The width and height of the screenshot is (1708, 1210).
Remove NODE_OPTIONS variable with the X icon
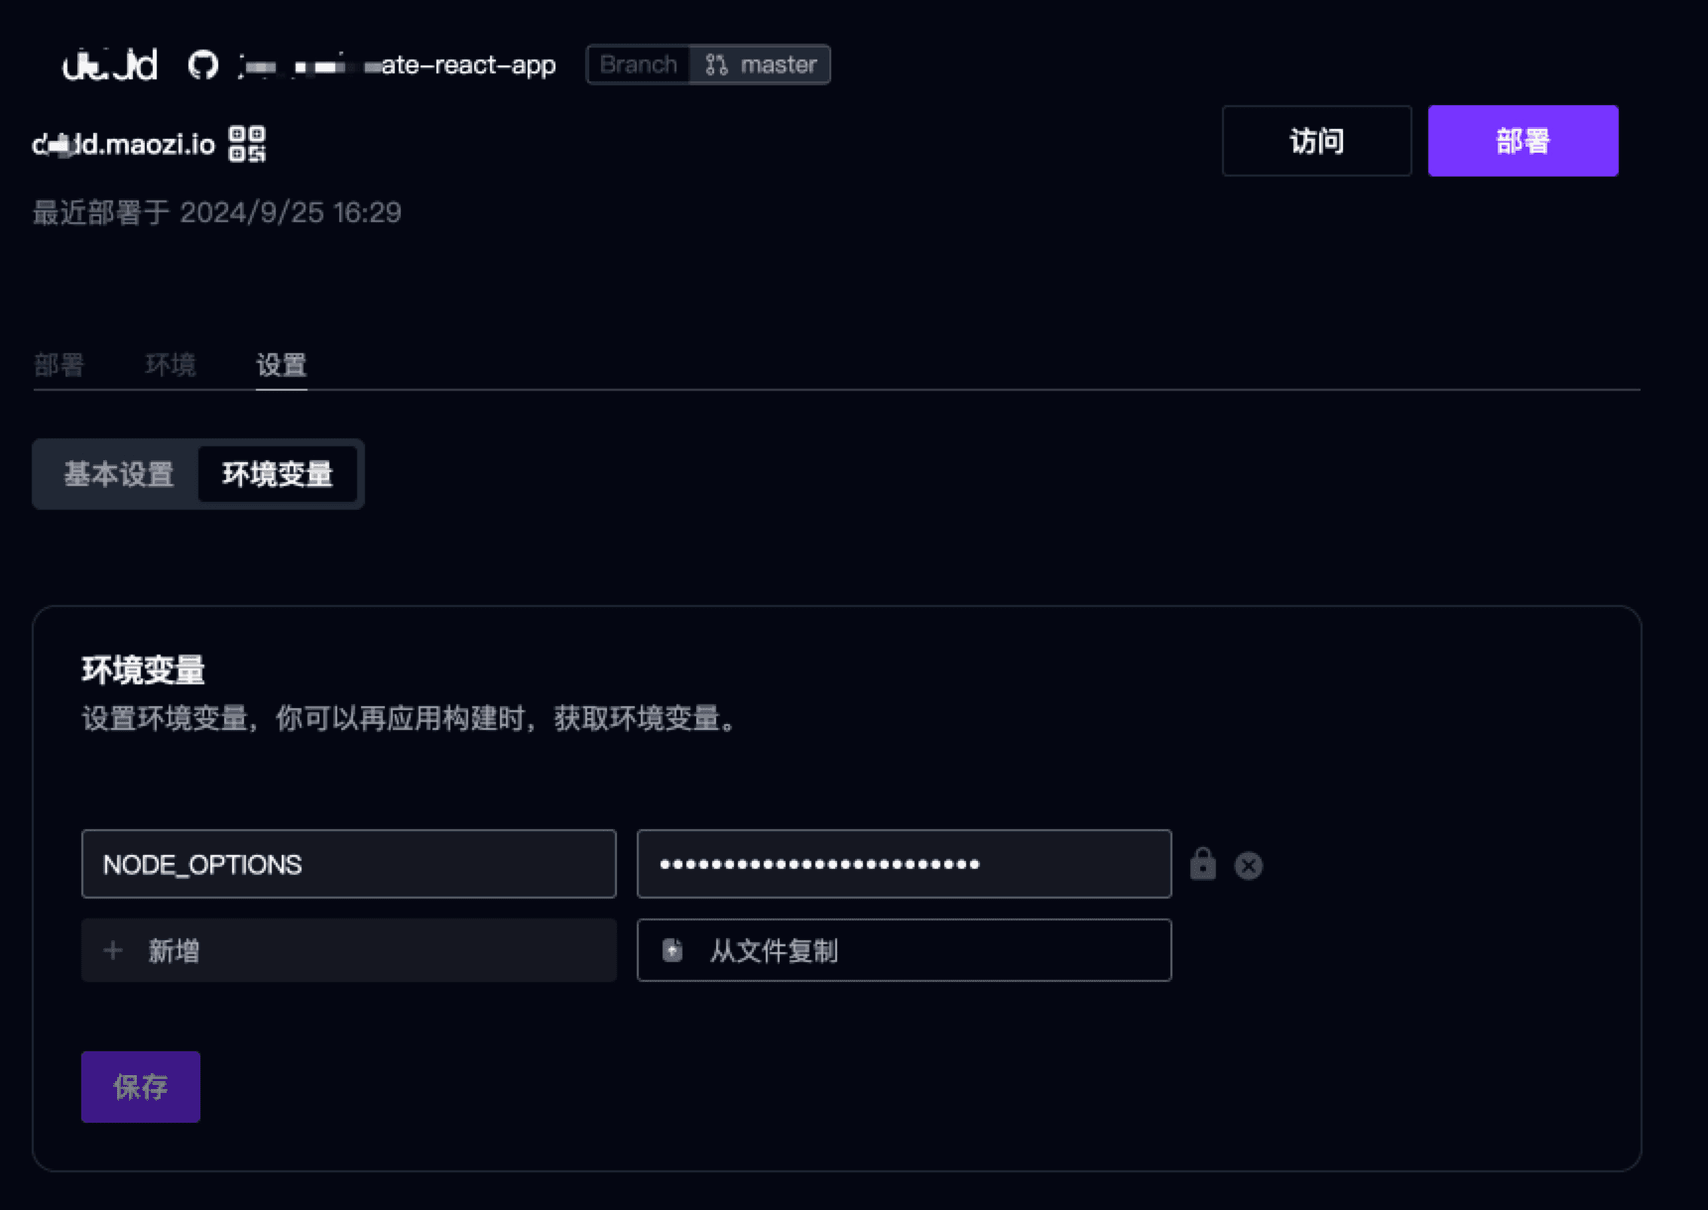coord(1248,866)
